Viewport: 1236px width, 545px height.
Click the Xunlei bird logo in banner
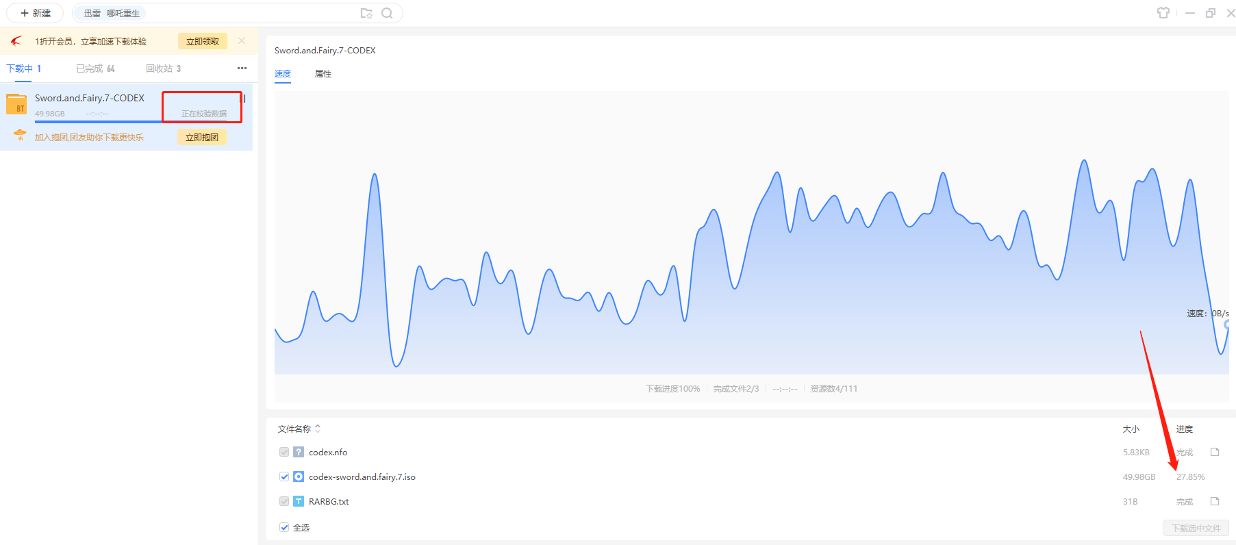click(16, 42)
